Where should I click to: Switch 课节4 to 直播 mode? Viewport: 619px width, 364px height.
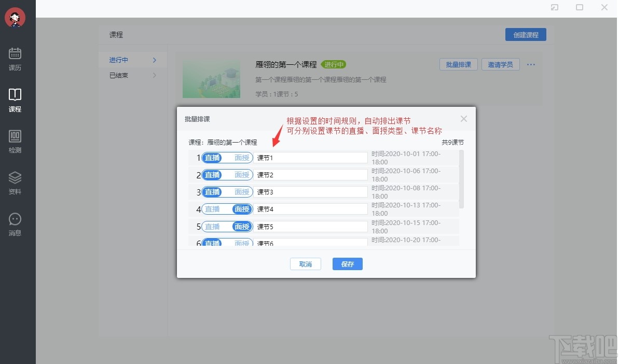[212, 209]
